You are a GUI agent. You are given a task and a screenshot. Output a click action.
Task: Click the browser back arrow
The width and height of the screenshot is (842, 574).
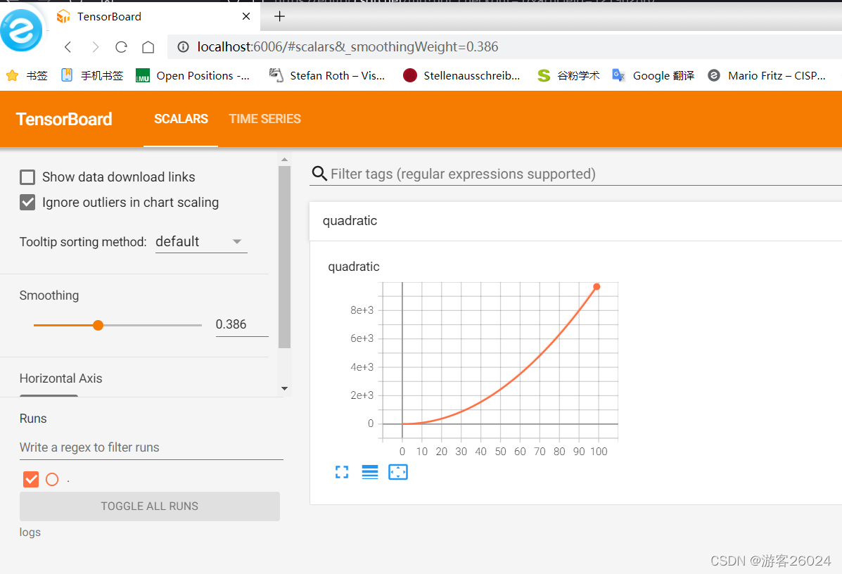pos(68,47)
